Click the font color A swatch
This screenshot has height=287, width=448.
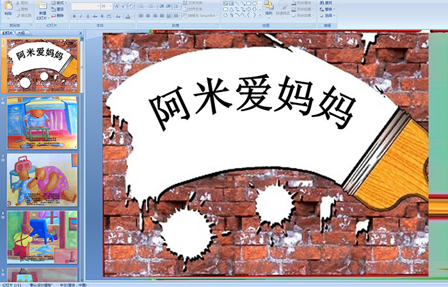(128, 16)
